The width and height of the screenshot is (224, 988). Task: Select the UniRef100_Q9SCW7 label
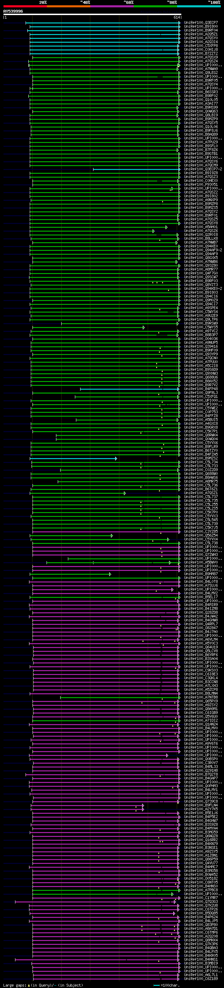(x=201, y=277)
